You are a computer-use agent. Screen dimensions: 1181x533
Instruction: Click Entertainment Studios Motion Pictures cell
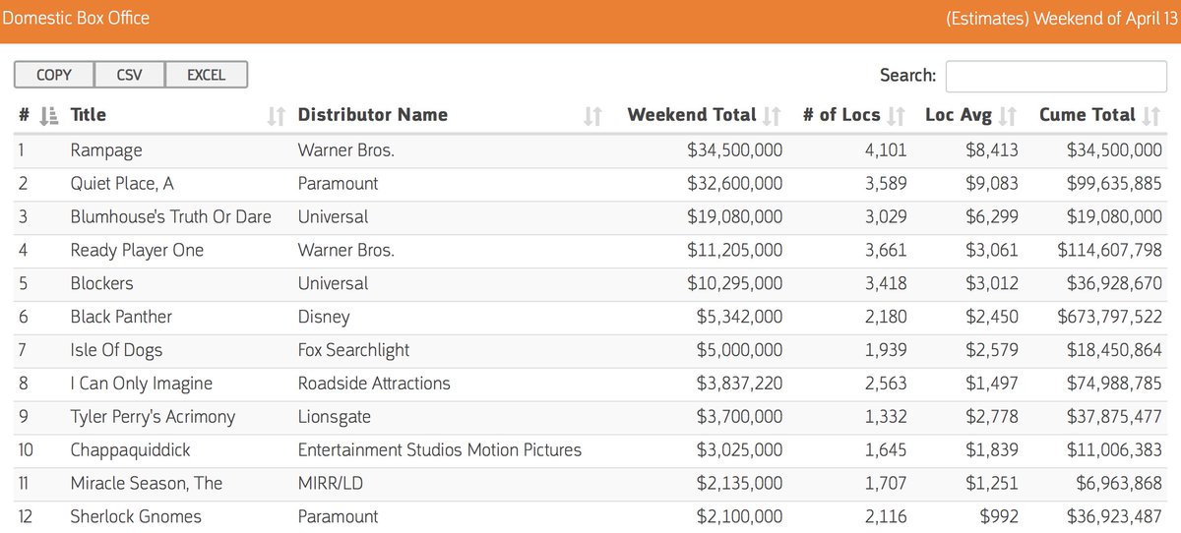[x=440, y=449]
